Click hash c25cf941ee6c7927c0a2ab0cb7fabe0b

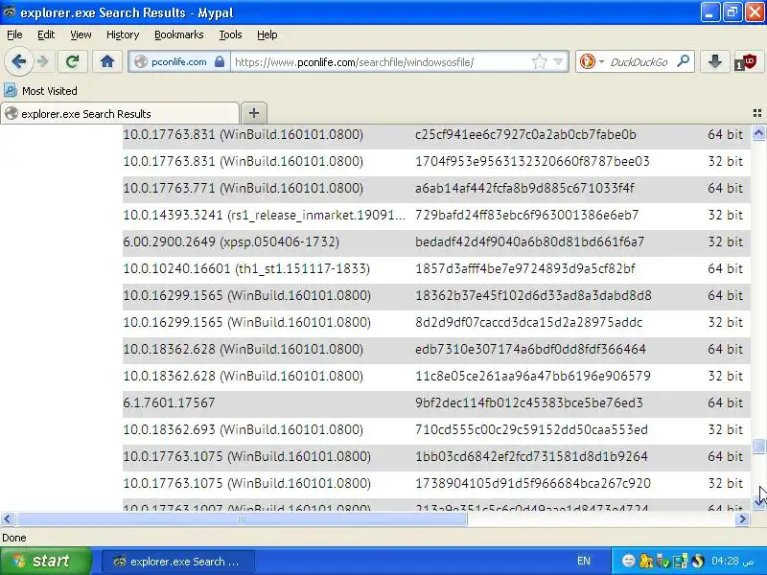pyautogui.click(x=525, y=134)
